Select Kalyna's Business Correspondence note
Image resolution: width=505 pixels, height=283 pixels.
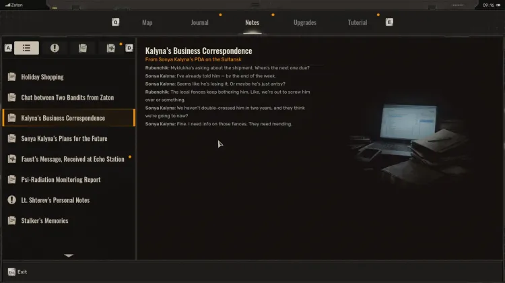(69, 118)
